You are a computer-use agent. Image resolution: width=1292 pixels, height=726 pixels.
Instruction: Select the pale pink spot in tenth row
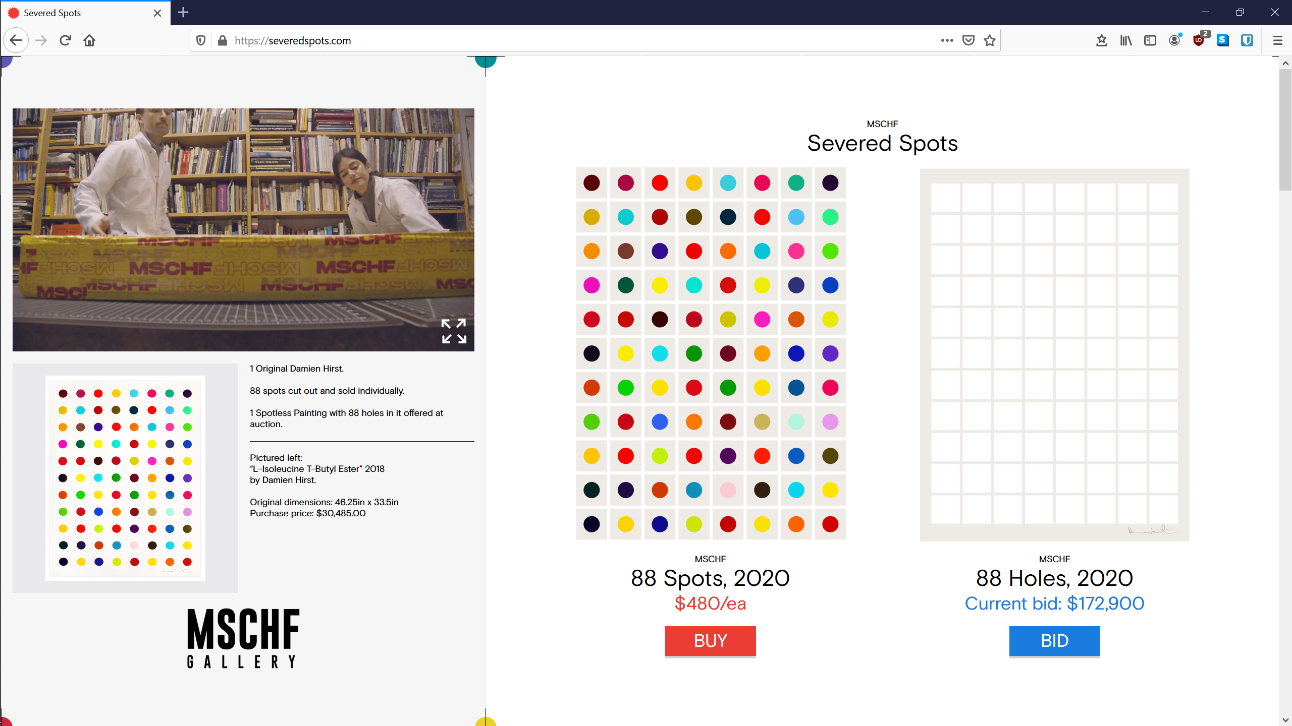pos(728,490)
